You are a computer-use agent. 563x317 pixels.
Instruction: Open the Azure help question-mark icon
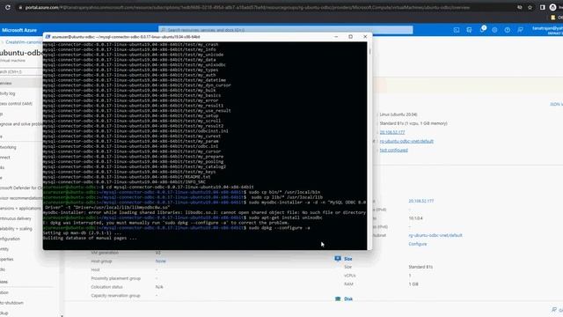(x=507, y=30)
